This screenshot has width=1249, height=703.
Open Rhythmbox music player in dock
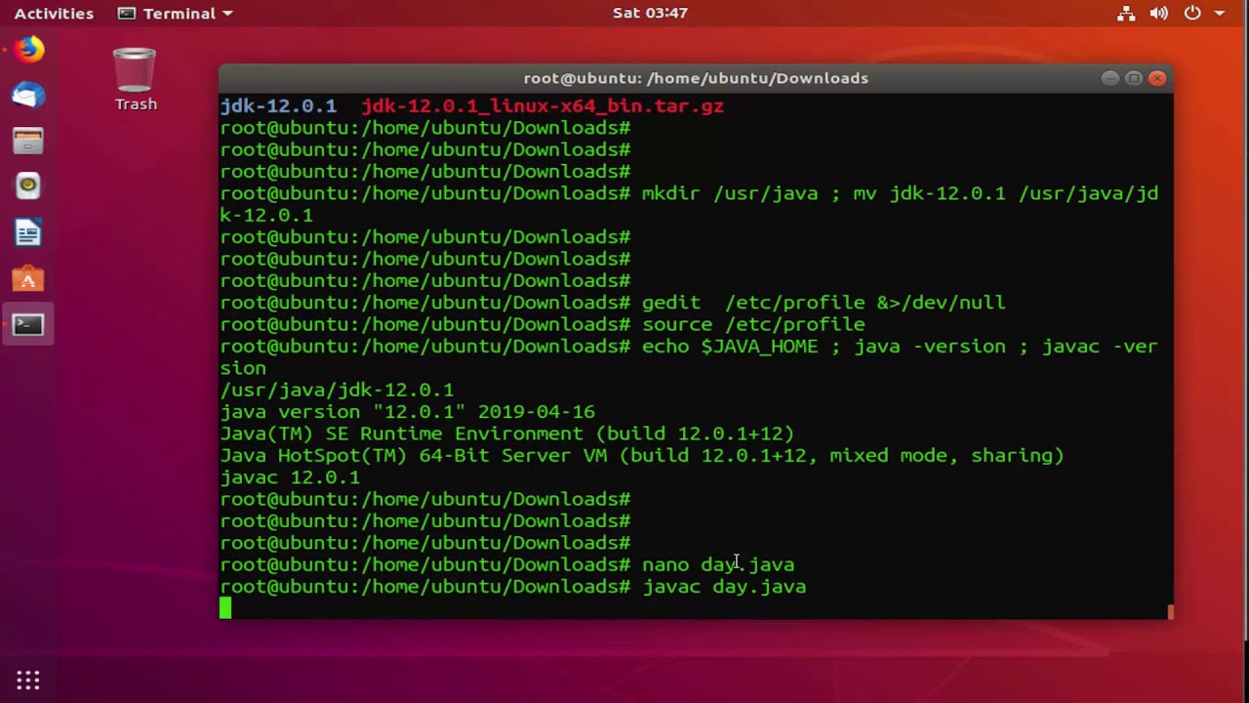[28, 186]
